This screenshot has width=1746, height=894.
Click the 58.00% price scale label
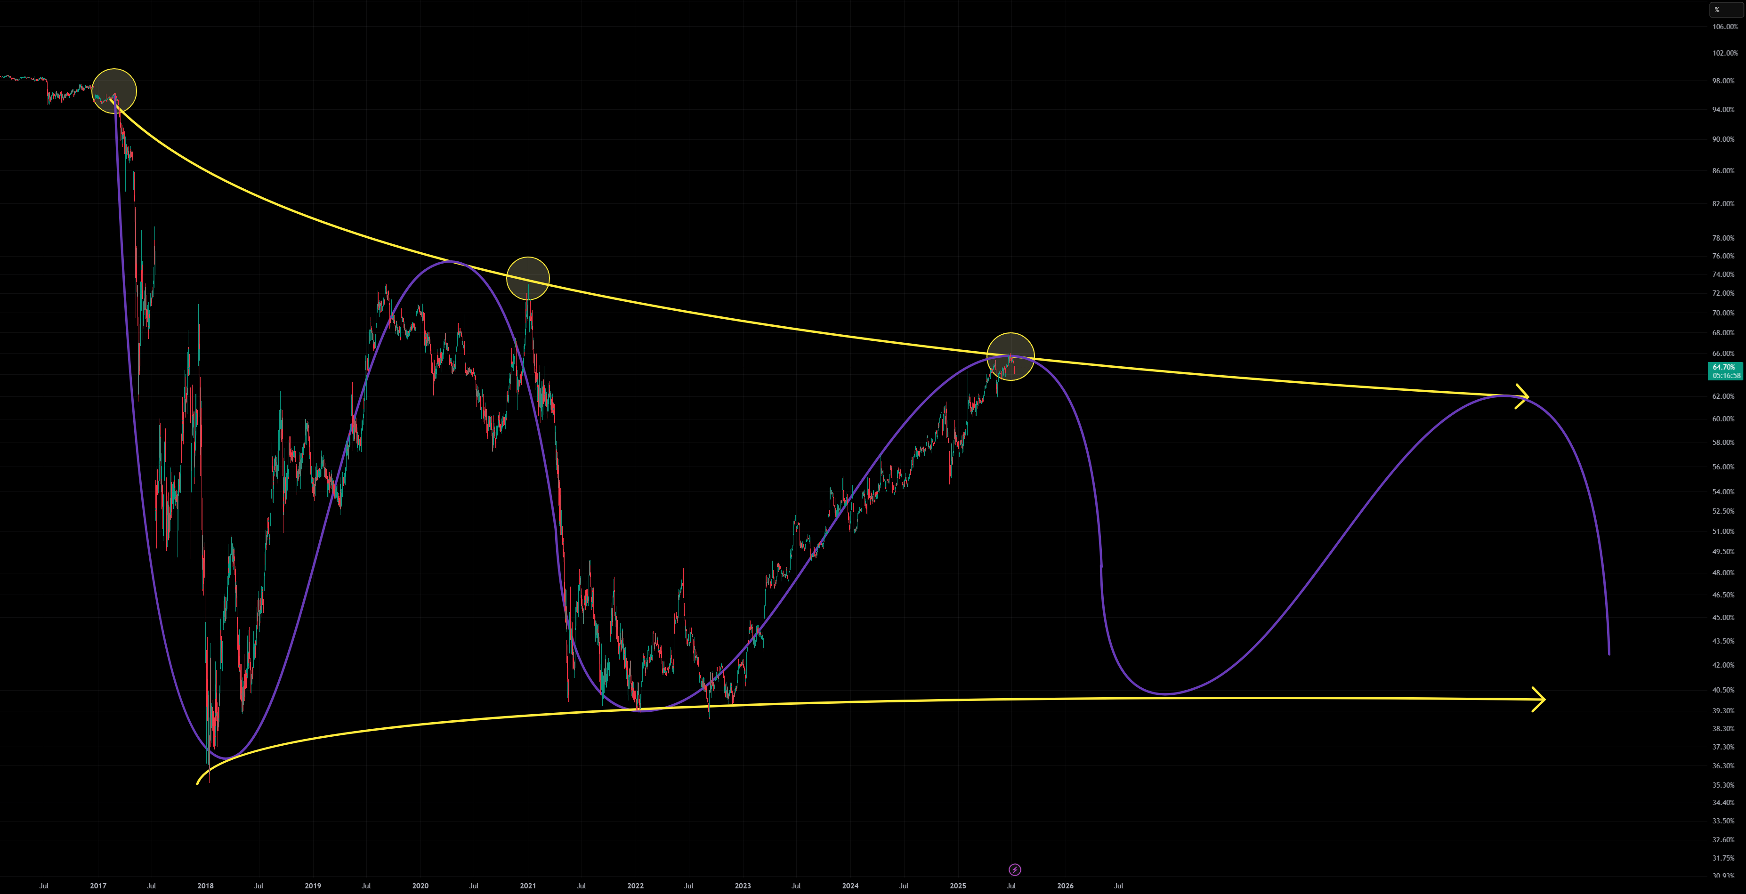1723,443
